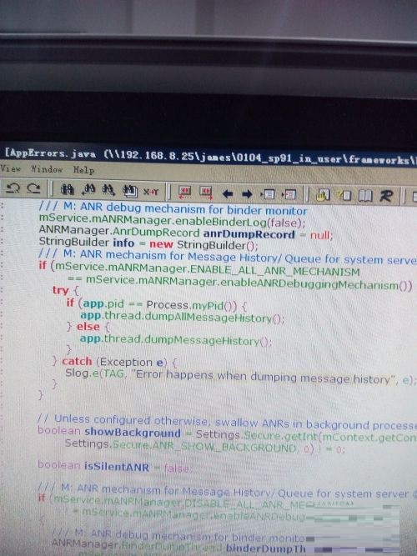The image size is (417, 556).
Task: Click the Search Forward binoculars icon
Action: click(x=108, y=190)
